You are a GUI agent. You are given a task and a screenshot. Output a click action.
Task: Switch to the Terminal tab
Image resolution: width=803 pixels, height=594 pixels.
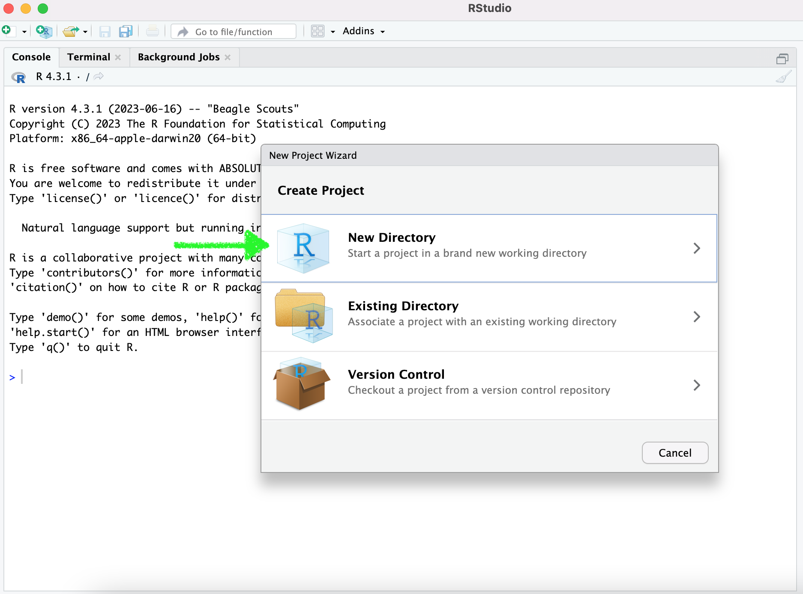click(x=89, y=57)
